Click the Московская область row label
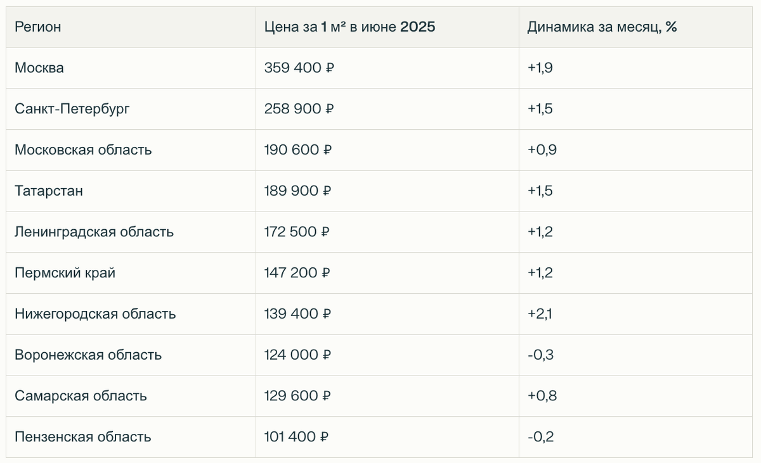761x463 pixels. point(83,150)
